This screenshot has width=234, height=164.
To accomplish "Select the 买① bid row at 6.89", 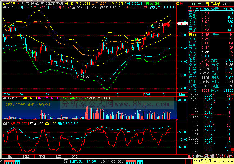I will coord(211,39).
